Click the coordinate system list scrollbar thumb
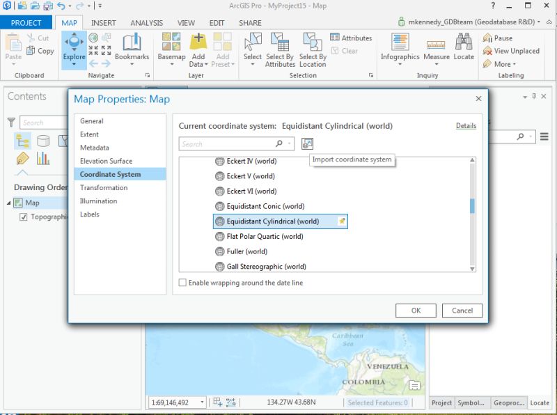Screen dimensions: 557x415 point(472,205)
